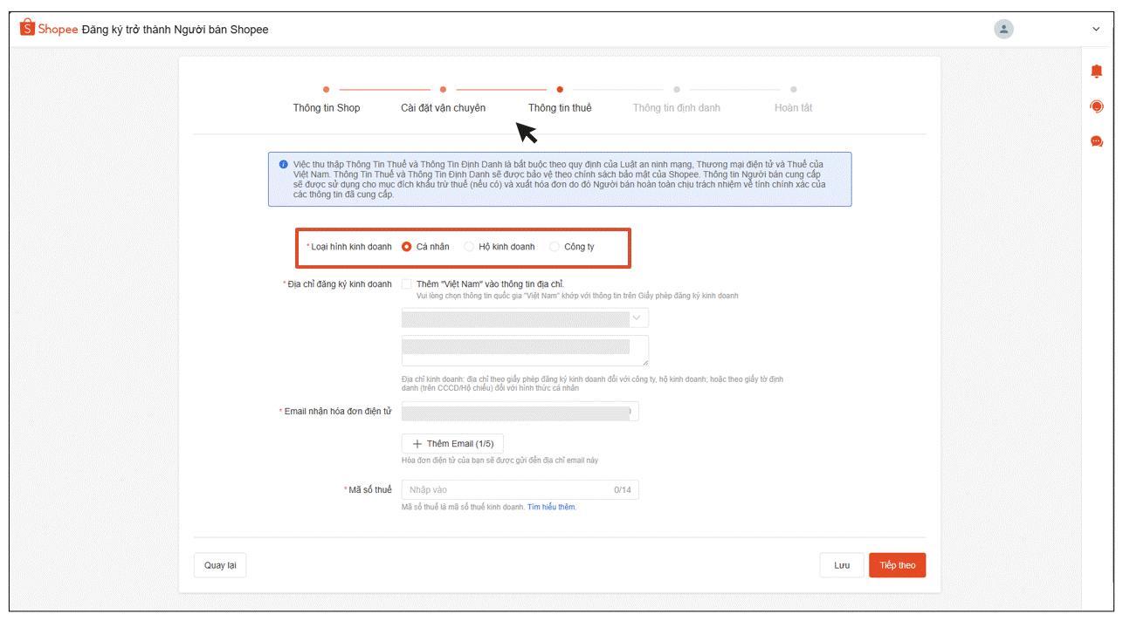This screenshot has width=1123, height=628.
Task: Click the Shopee logo icon
Action: (x=27, y=29)
